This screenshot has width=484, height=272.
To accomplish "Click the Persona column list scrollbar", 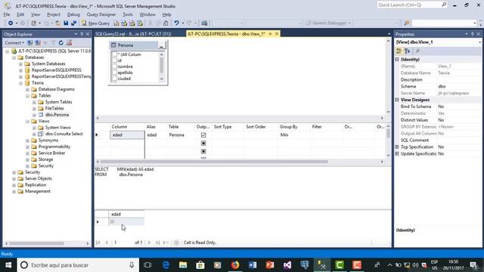I will point(161,64).
